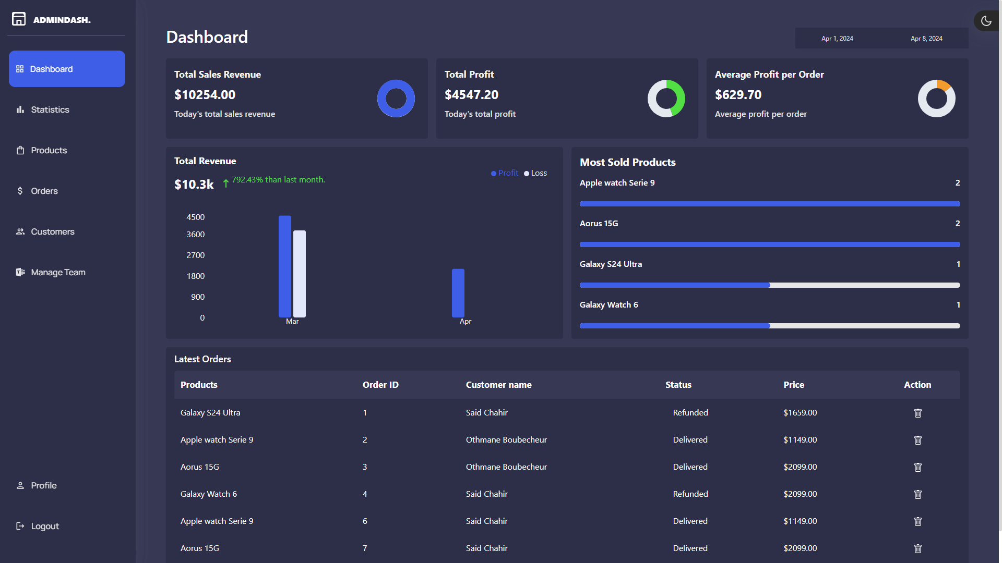Click the AdminDash logo icon
The height and width of the screenshot is (563, 1002).
[19, 19]
